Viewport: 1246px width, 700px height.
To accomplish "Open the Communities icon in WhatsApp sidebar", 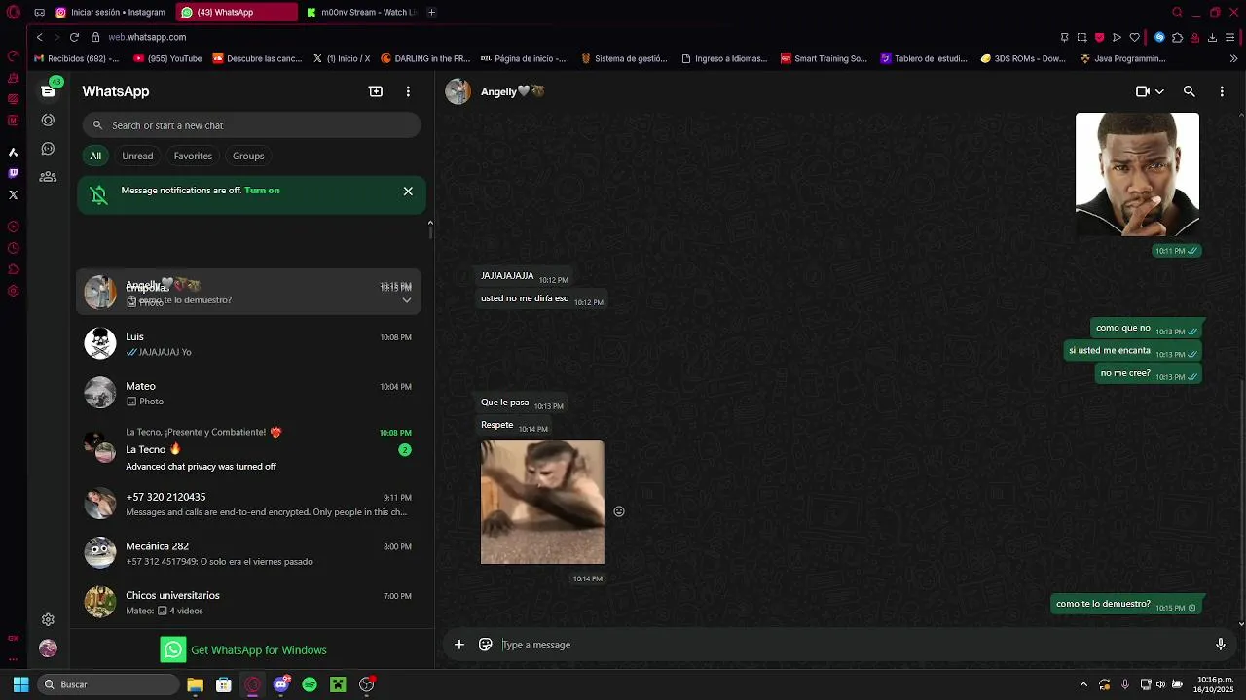I will (x=48, y=177).
